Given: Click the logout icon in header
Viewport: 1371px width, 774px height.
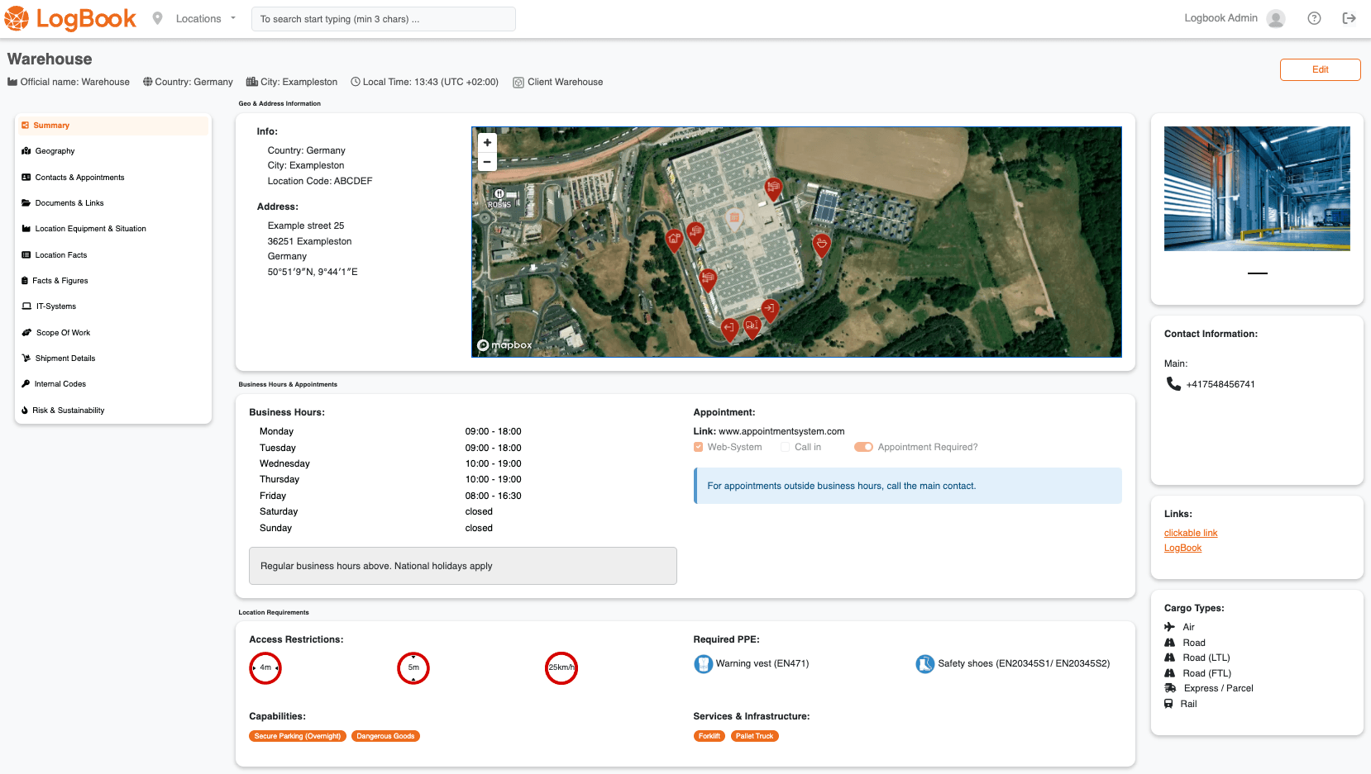Looking at the screenshot, I should pos(1349,18).
